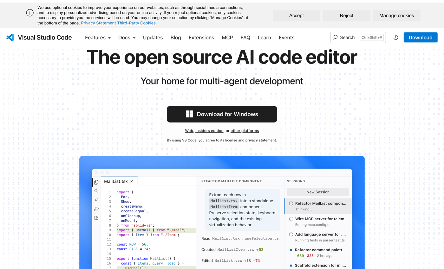Click the Created MailListItem.tsx +62 line
444x269 pixels.
(232, 249)
